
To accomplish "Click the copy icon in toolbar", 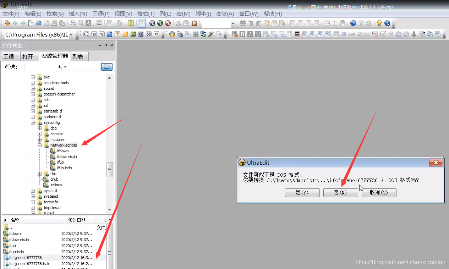I will pos(186,23).
